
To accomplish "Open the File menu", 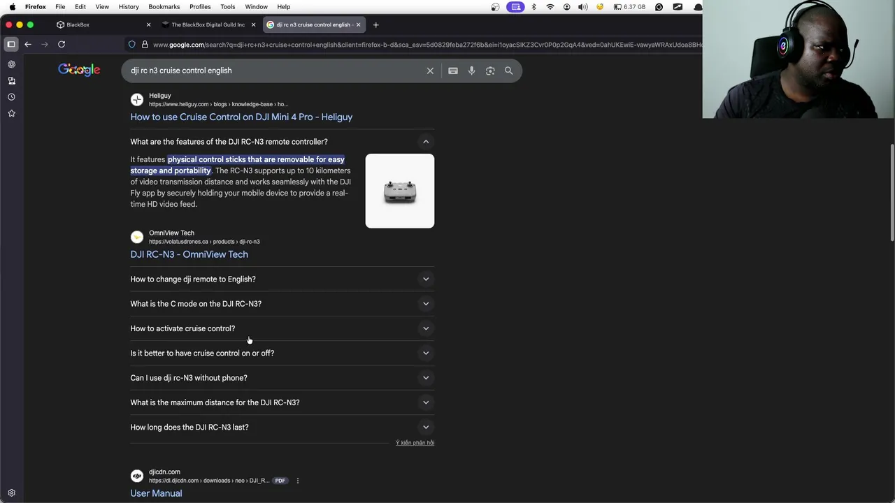I will coord(60,6).
